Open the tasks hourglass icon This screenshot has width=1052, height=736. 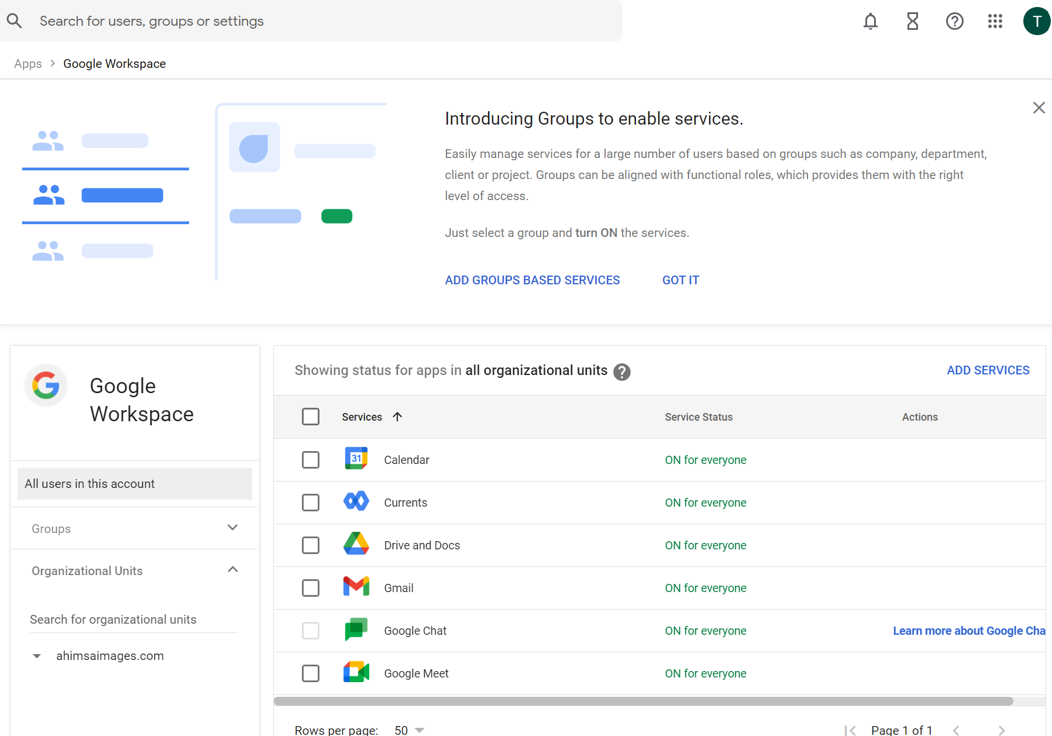coord(913,21)
